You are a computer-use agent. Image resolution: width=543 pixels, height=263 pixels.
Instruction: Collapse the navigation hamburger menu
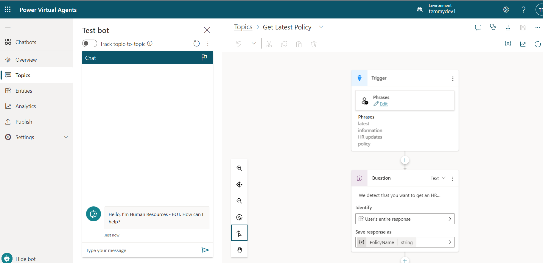[8, 26]
